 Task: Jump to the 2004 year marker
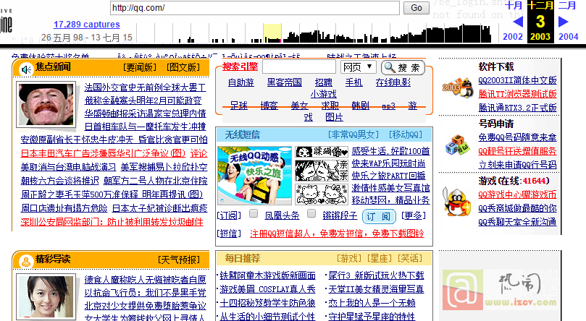568,37
